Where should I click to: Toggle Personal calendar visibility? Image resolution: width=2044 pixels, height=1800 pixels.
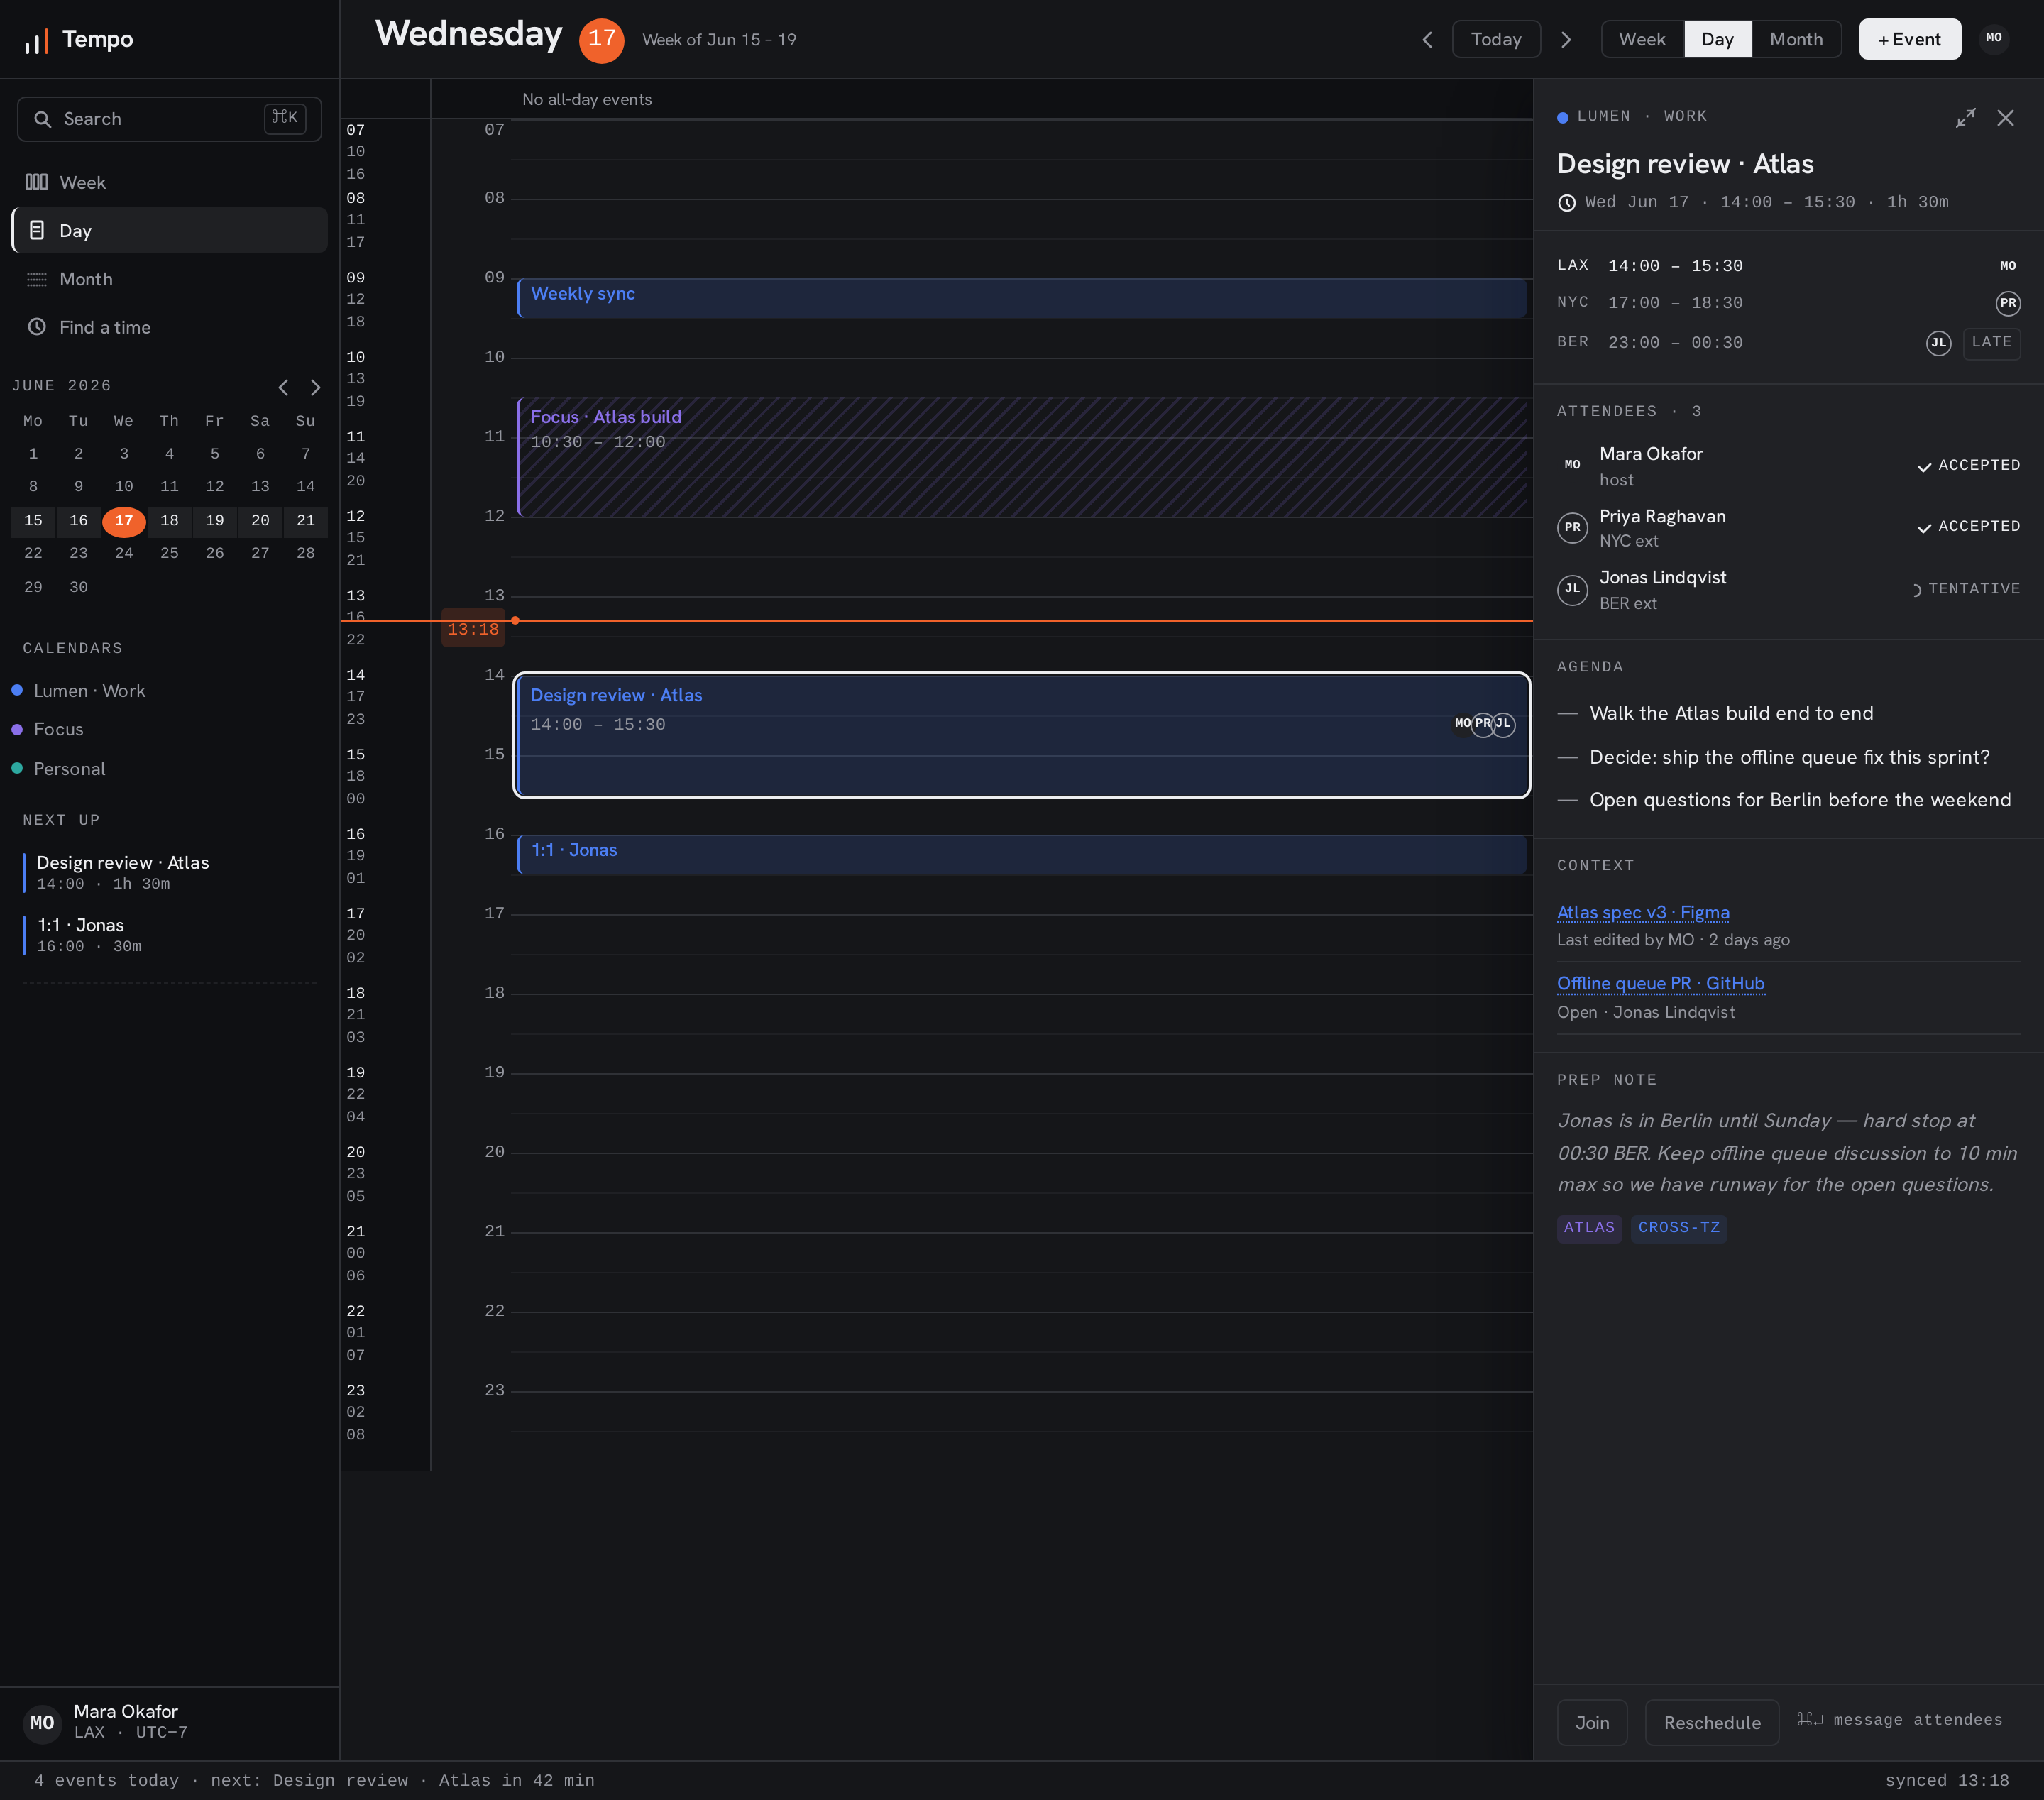tap(59, 769)
